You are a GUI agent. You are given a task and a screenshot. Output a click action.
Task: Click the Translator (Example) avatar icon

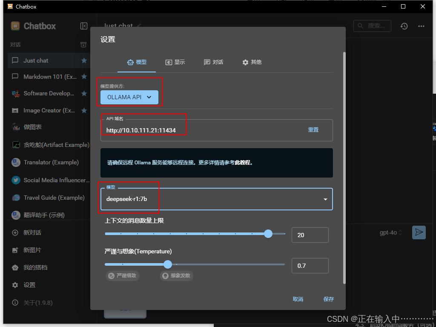[16, 162]
